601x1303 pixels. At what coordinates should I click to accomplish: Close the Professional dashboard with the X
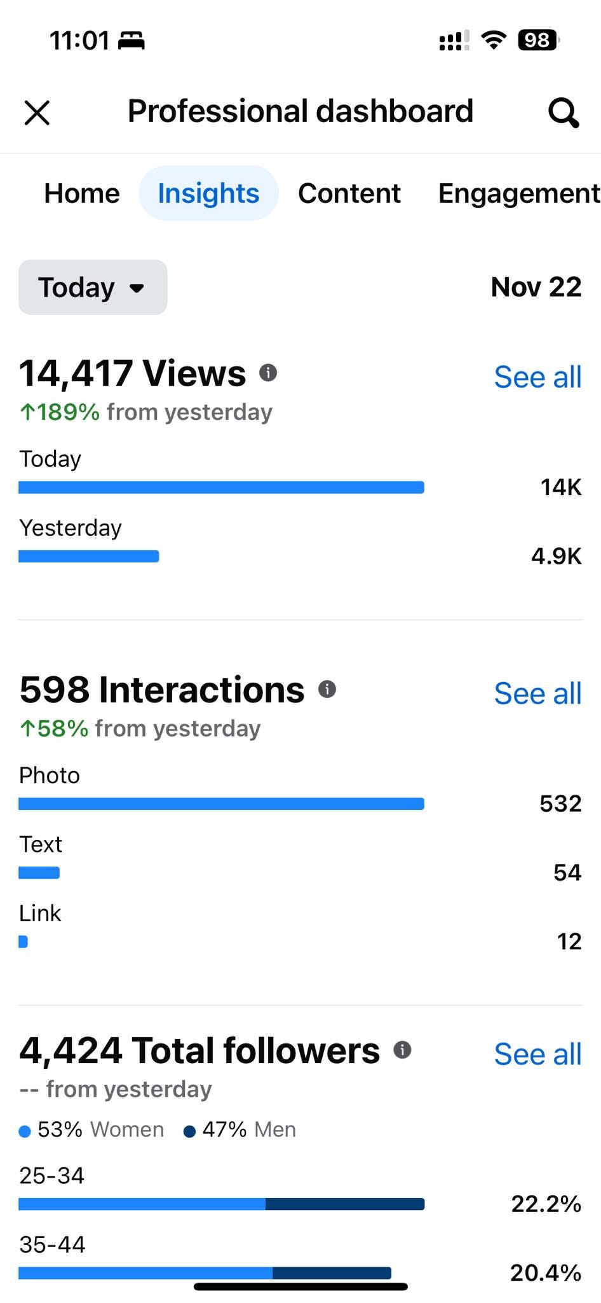point(37,112)
